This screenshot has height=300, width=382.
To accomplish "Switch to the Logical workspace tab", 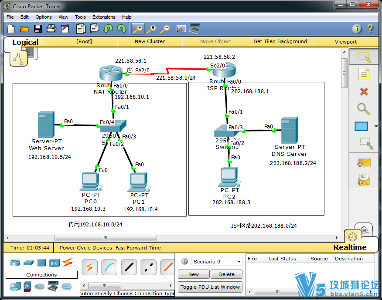I will [25, 42].
